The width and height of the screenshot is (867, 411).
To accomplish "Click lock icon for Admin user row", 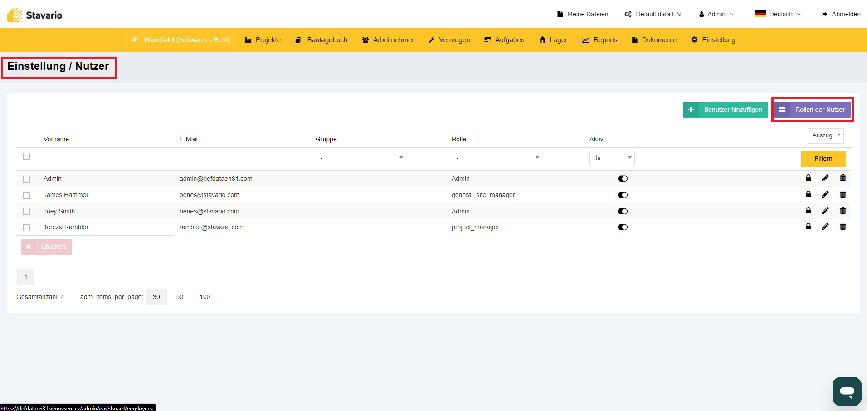I will tap(808, 178).
